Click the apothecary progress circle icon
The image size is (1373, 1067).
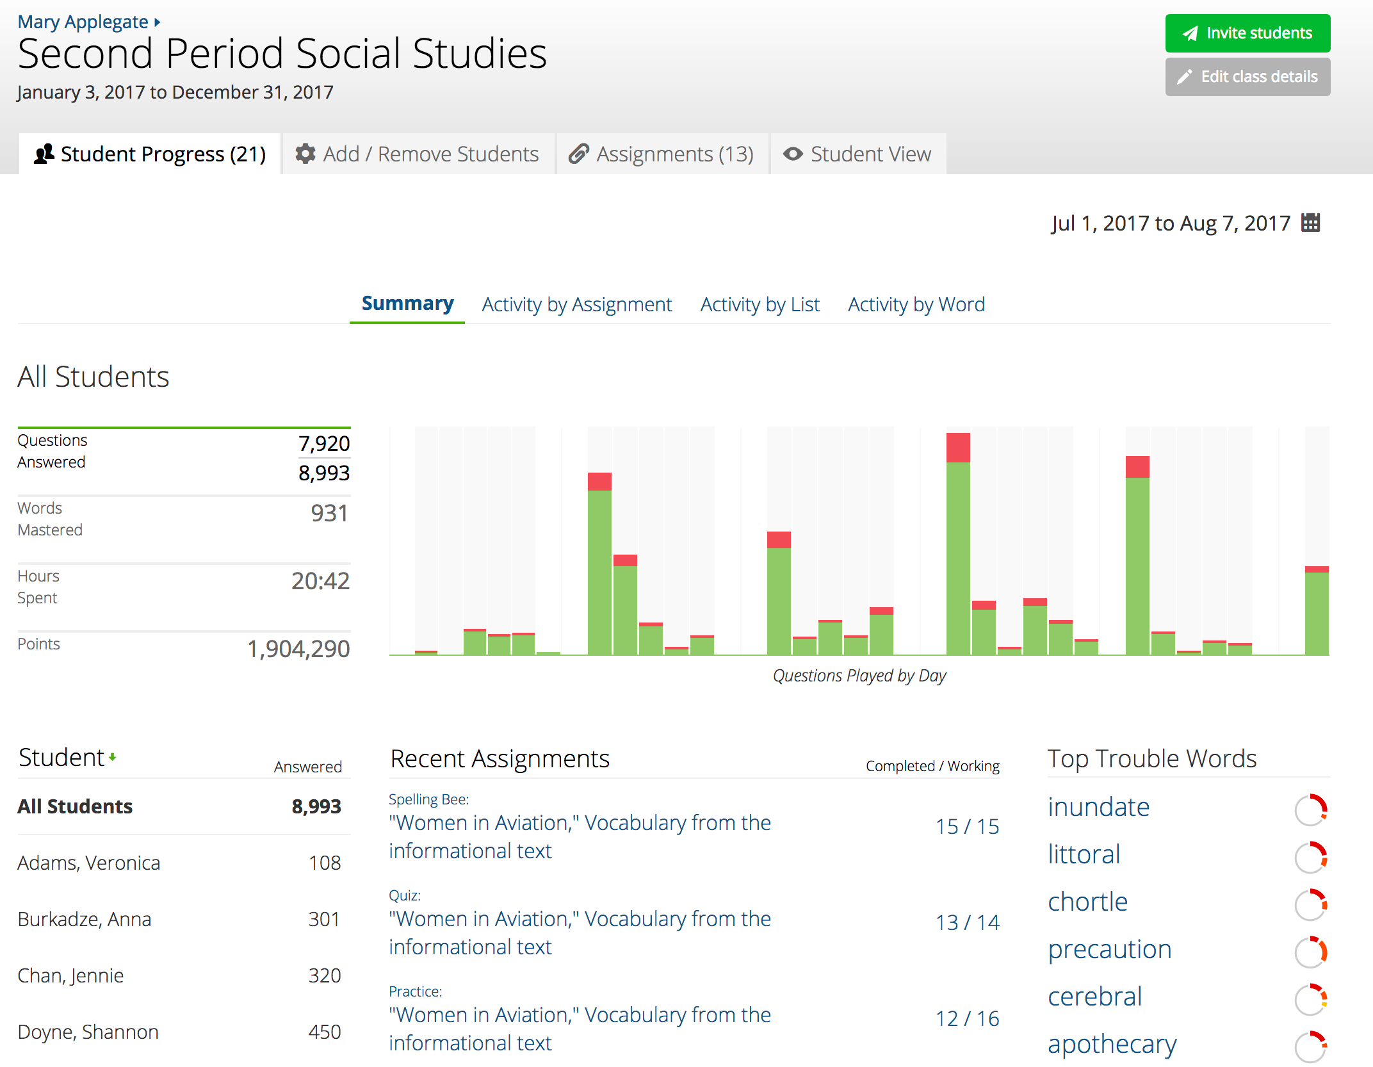[x=1310, y=1047]
